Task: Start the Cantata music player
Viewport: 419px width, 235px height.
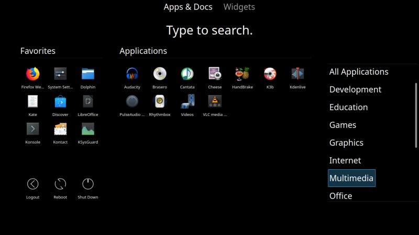Action: click(x=187, y=74)
